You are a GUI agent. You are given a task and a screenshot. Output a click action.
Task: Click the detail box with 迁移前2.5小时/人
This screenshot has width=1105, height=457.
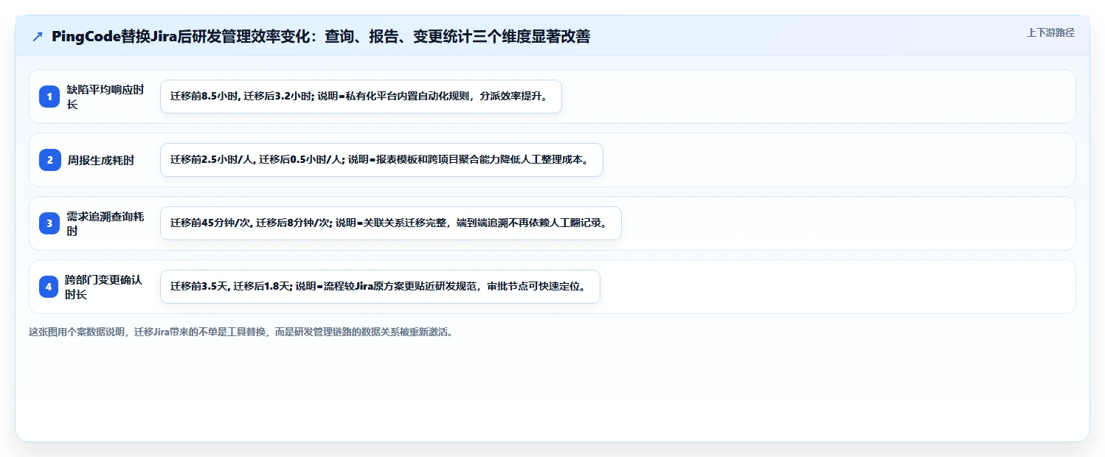(381, 160)
